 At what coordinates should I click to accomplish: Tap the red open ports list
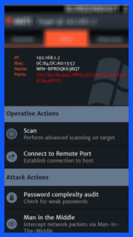coord(81,78)
